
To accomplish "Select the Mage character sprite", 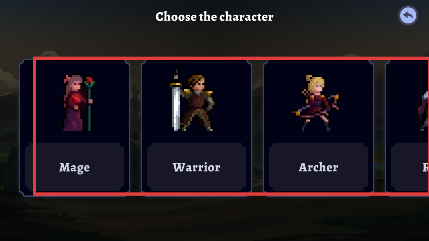I will coord(78,103).
